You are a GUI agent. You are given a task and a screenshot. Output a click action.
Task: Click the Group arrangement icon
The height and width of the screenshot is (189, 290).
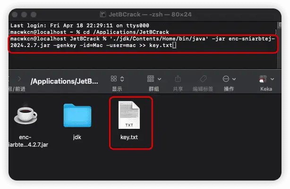point(151,79)
